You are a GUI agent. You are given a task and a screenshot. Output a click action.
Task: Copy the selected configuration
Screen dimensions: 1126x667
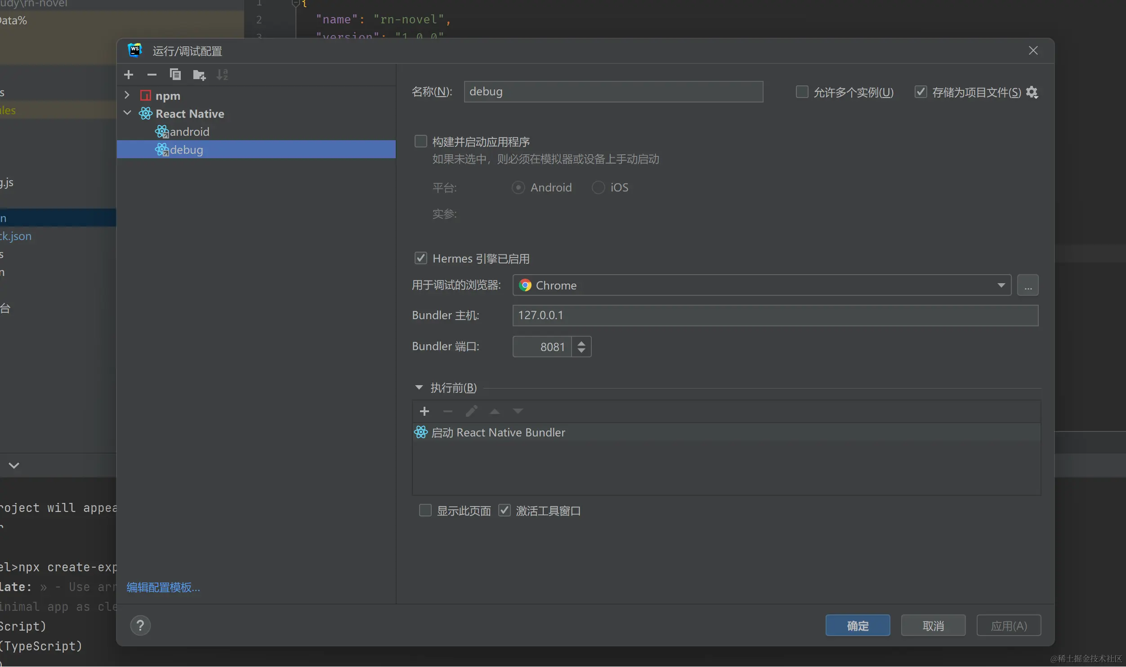point(175,75)
